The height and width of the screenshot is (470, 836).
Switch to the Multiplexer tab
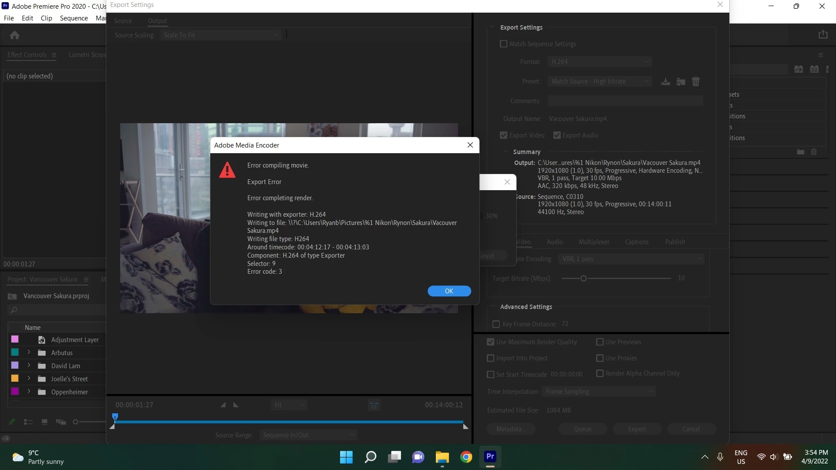593,242
